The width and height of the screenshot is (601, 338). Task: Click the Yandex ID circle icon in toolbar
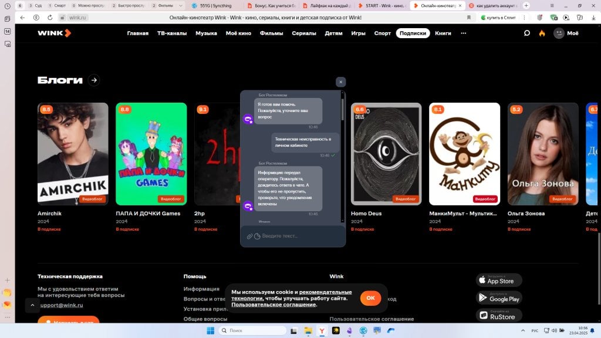pyautogui.click(x=36, y=18)
